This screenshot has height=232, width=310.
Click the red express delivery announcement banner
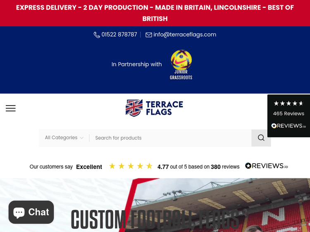[155, 13]
